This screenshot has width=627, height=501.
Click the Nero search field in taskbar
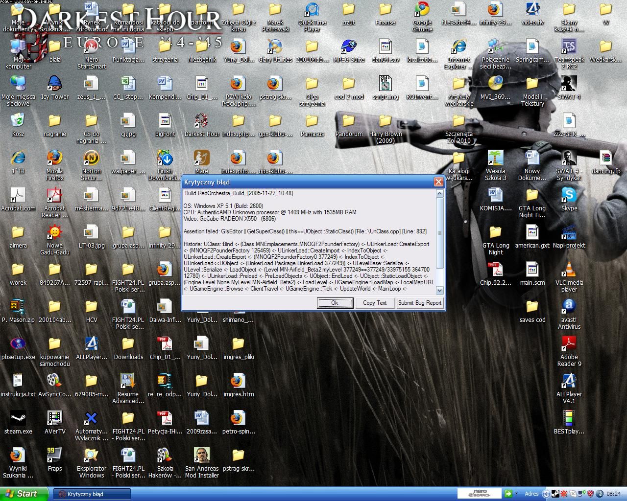click(479, 494)
